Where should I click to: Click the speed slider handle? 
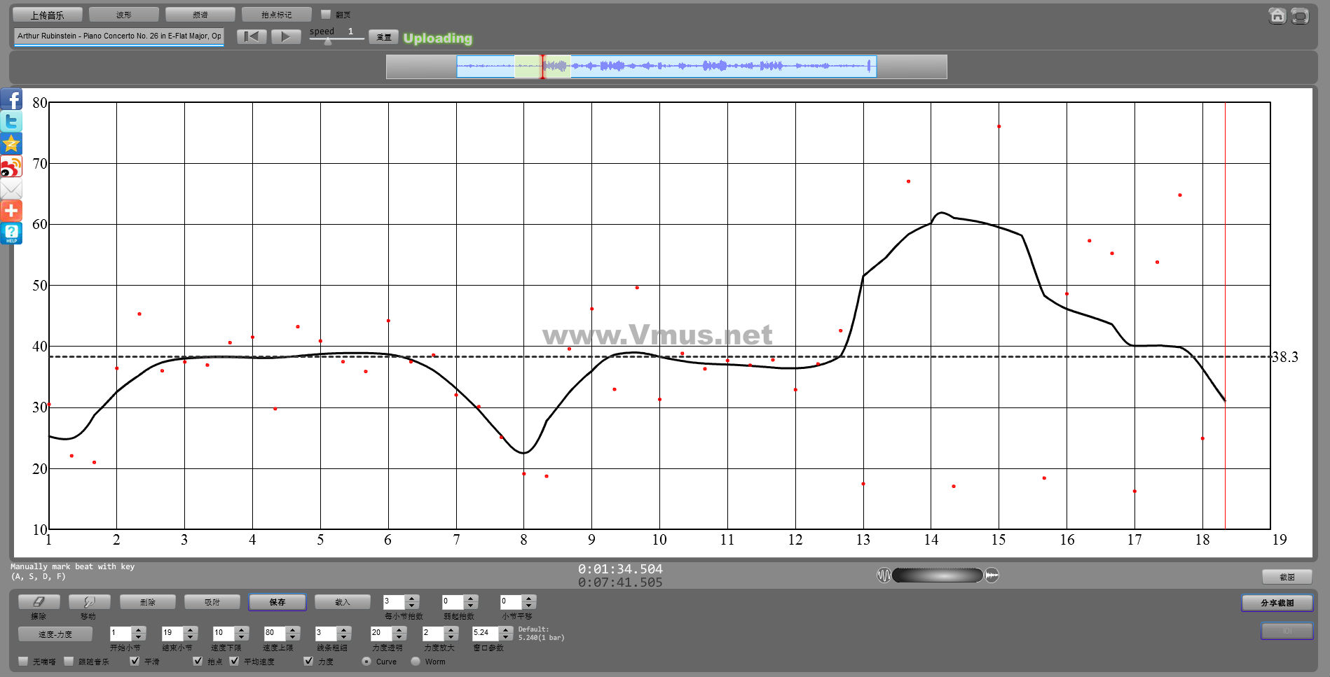point(327,41)
